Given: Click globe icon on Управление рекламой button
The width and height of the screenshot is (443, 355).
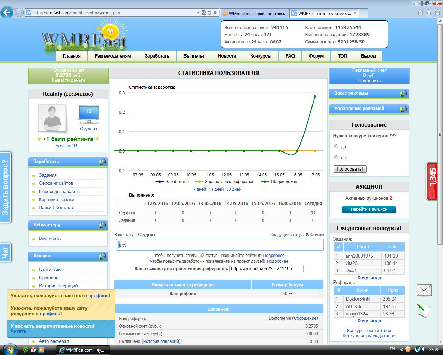Looking at the screenshot, I should pyautogui.click(x=404, y=109).
